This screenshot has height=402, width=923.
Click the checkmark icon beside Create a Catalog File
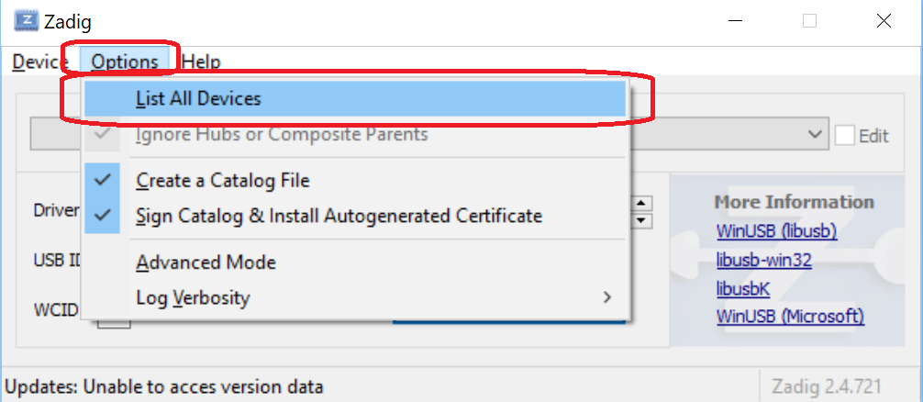click(x=103, y=180)
